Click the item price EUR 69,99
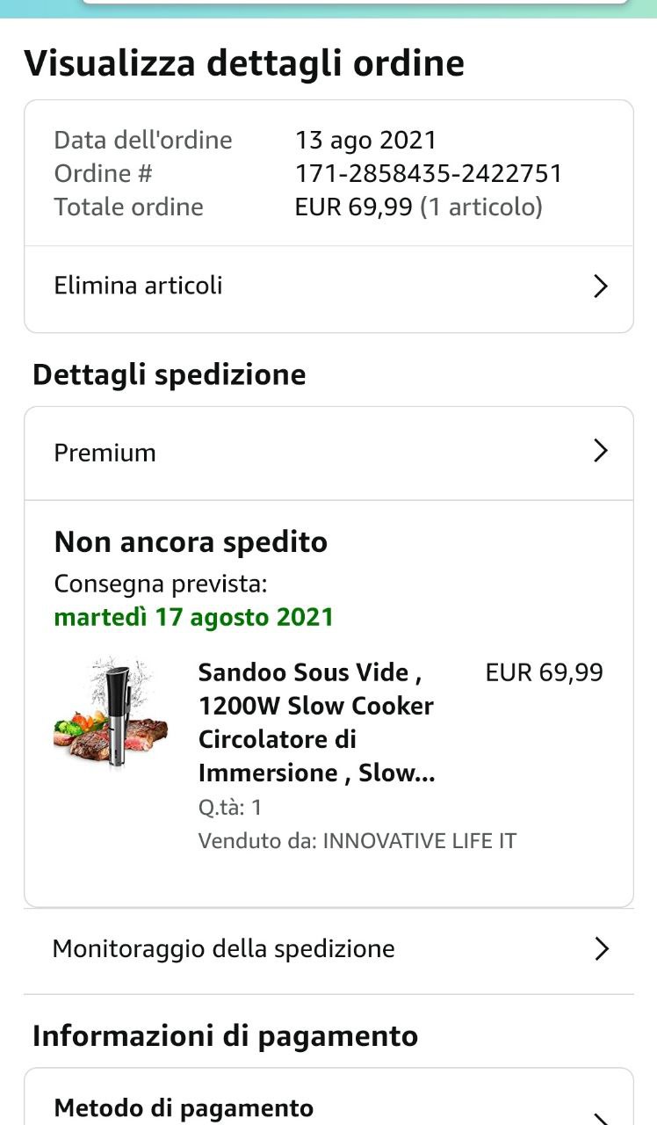657x1125 pixels. [545, 672]
